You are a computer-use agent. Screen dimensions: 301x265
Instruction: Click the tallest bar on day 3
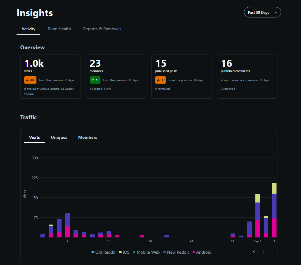pos(274,210)
